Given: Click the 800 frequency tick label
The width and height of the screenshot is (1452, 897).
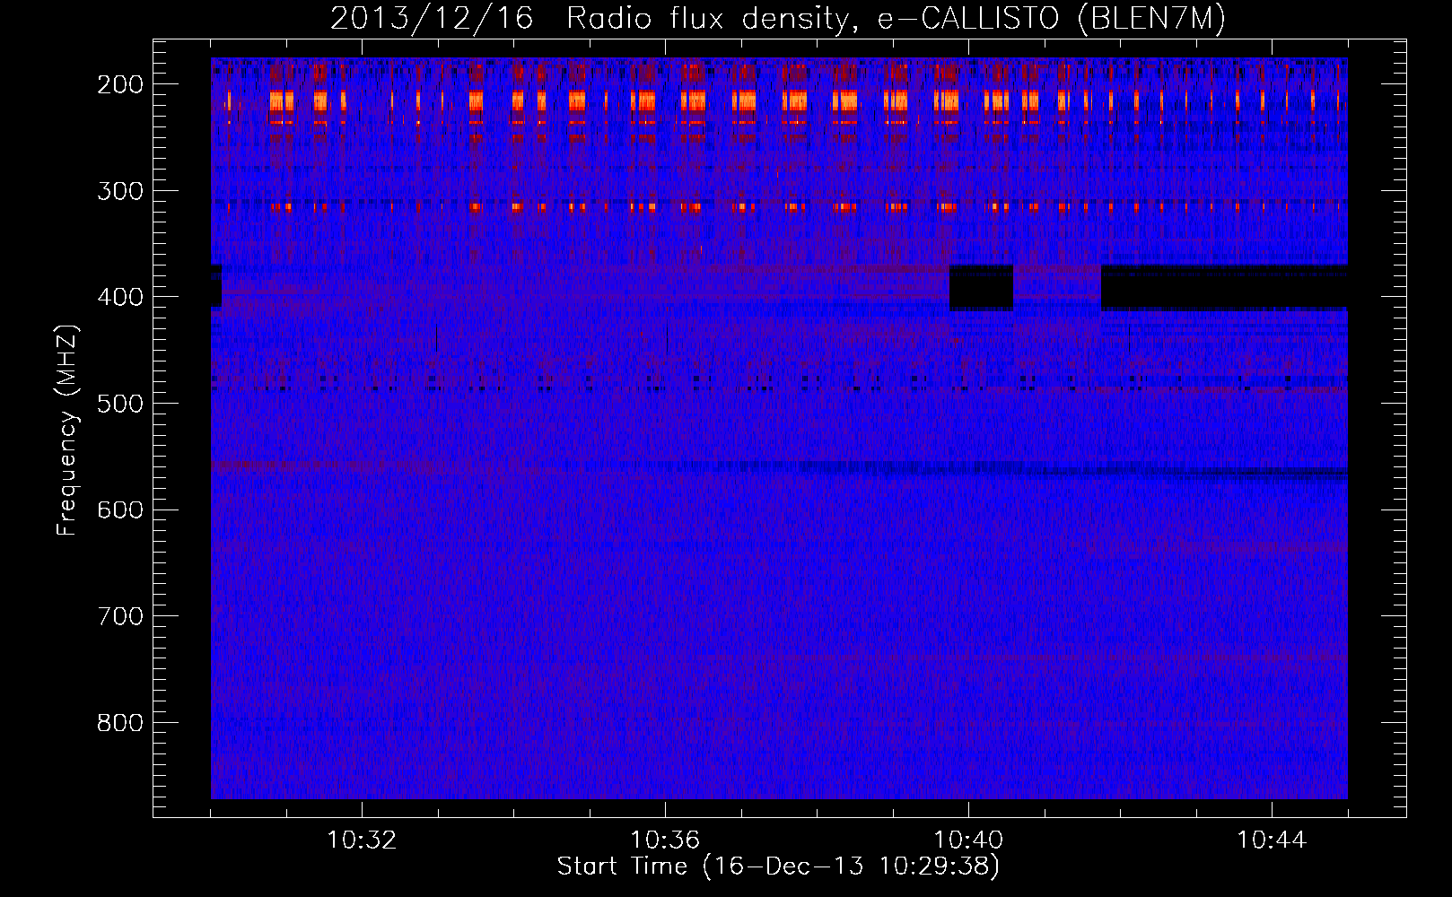Looking at the screenshot, I should (119, 723).
